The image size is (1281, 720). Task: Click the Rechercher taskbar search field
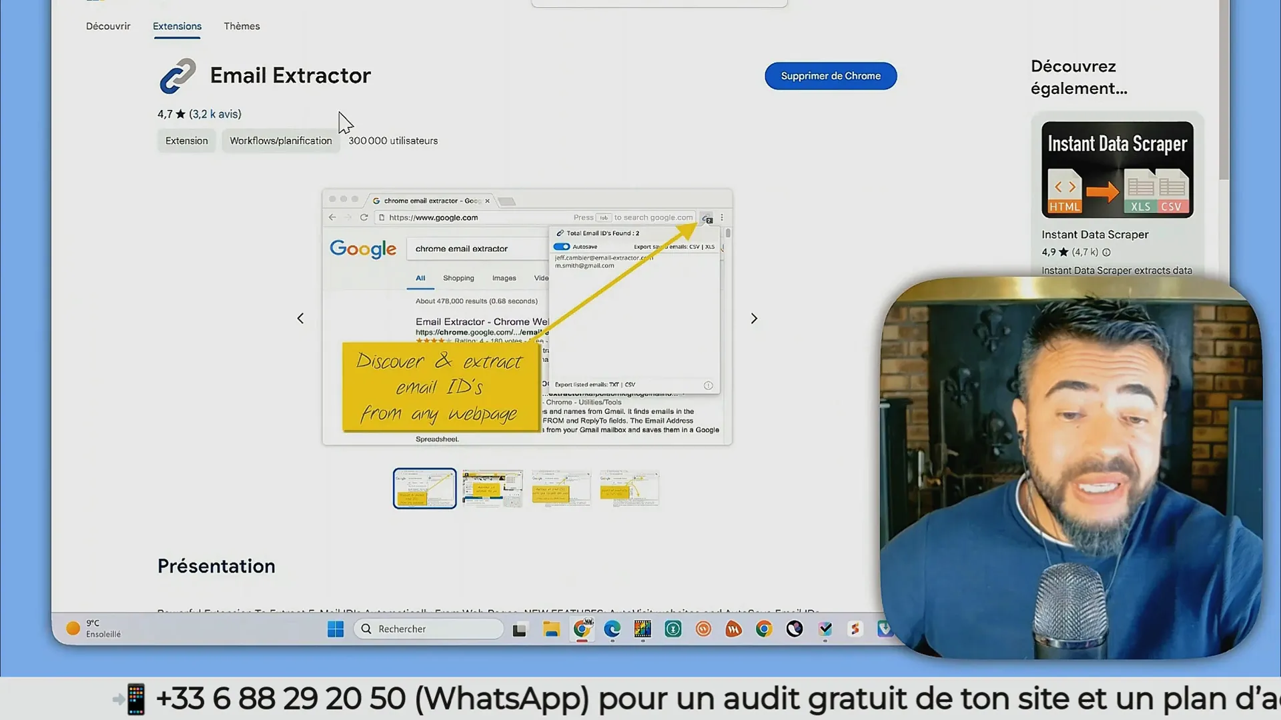coord(428,629)
